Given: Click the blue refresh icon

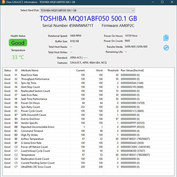Looking at the screenshot, I should coord(166,48).
